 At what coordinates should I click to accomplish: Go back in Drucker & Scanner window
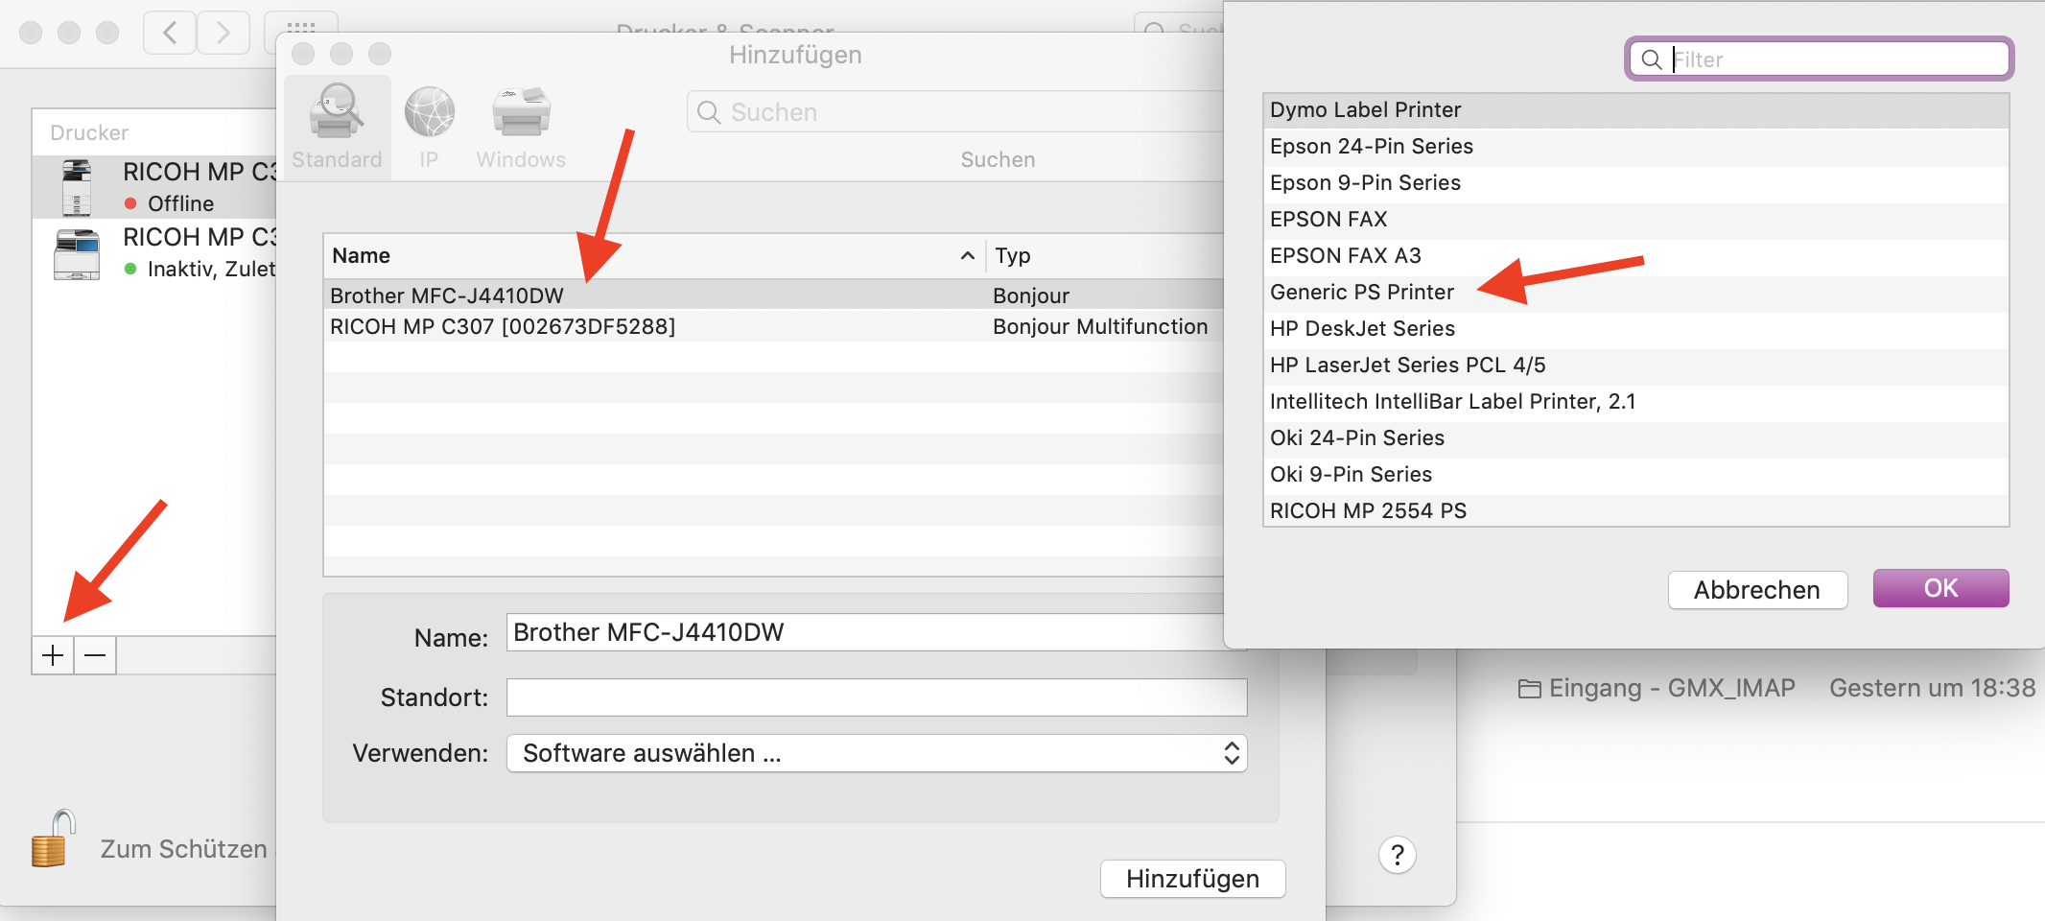tap(170, 33)
